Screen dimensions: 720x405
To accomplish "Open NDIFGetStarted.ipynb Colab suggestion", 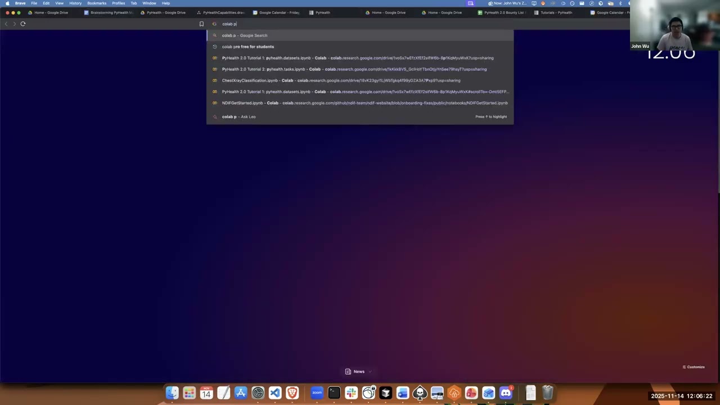I will [x=360, y=103].
